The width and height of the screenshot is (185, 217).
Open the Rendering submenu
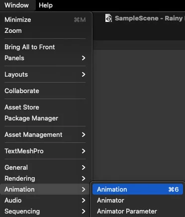coord(45,179)
